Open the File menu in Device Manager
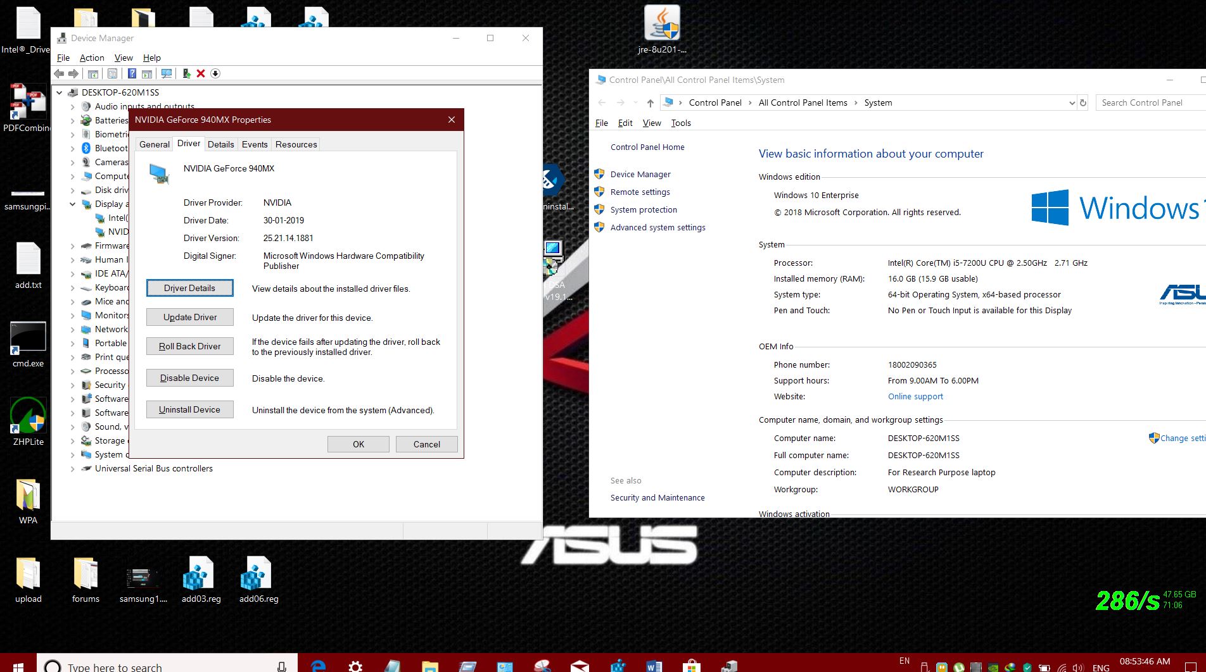The width and height of the screenshot is (1206, 672). pos(63,58)
